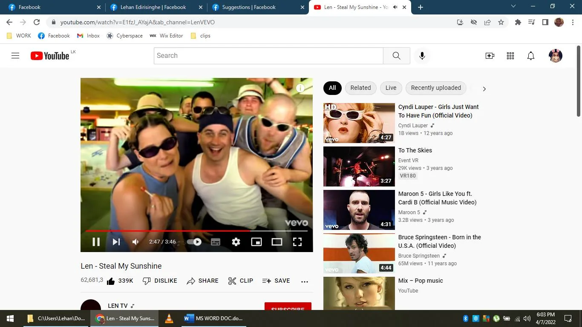
Task: Show video info card icon
Action: 300,88
